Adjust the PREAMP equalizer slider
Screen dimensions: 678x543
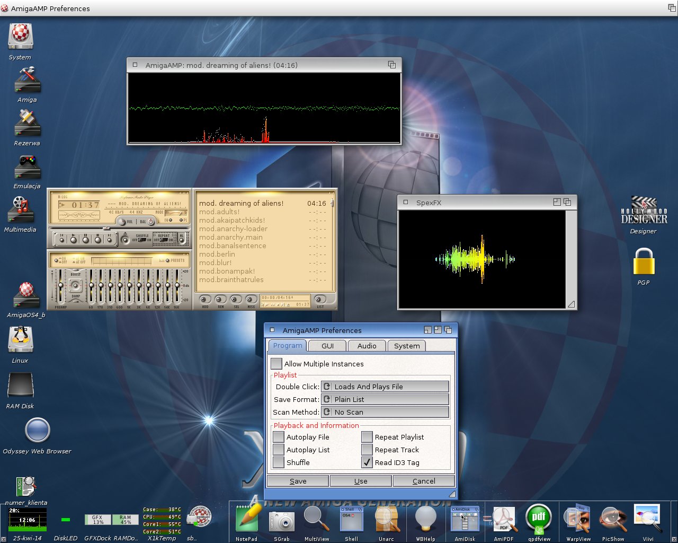pyautogui.click(x=60, y=285)
